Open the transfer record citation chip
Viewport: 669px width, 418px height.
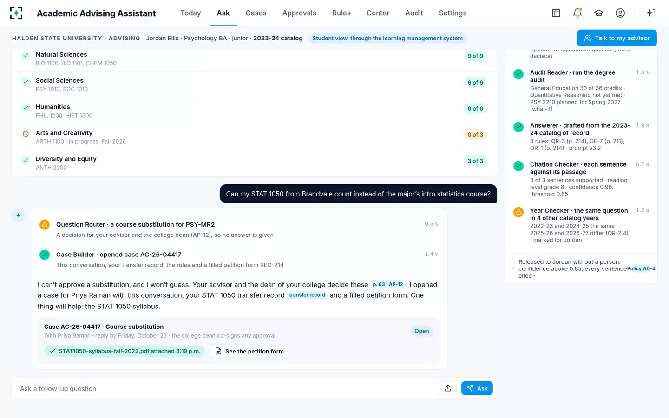click(307, 295)
